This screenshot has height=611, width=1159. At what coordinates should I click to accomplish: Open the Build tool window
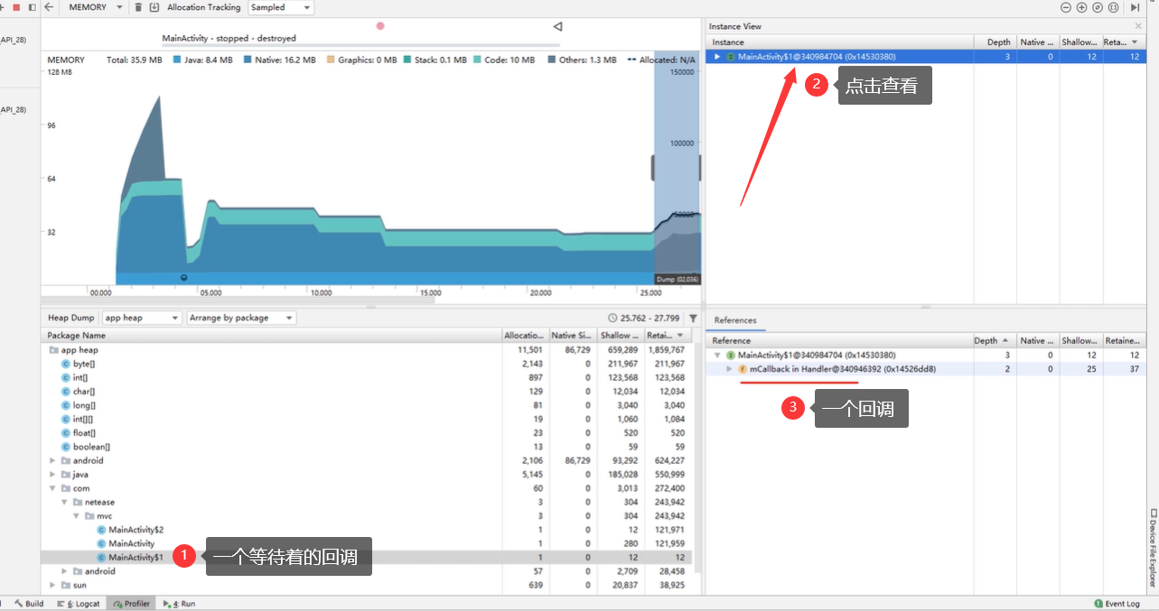[29, 604]
